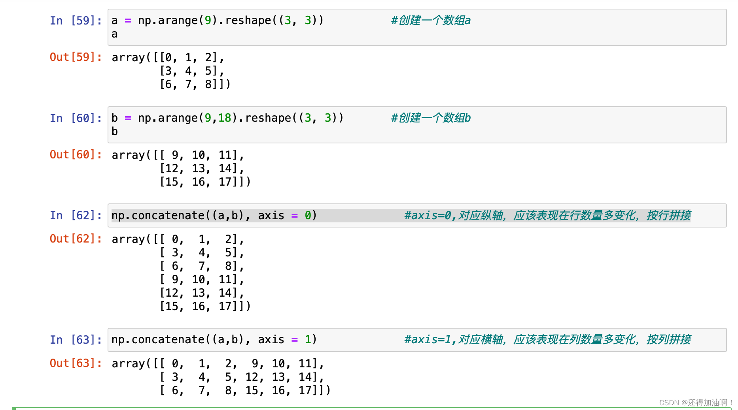Click the In [62] prompt label
Screen dimensions: 738x410
[75, 215]
